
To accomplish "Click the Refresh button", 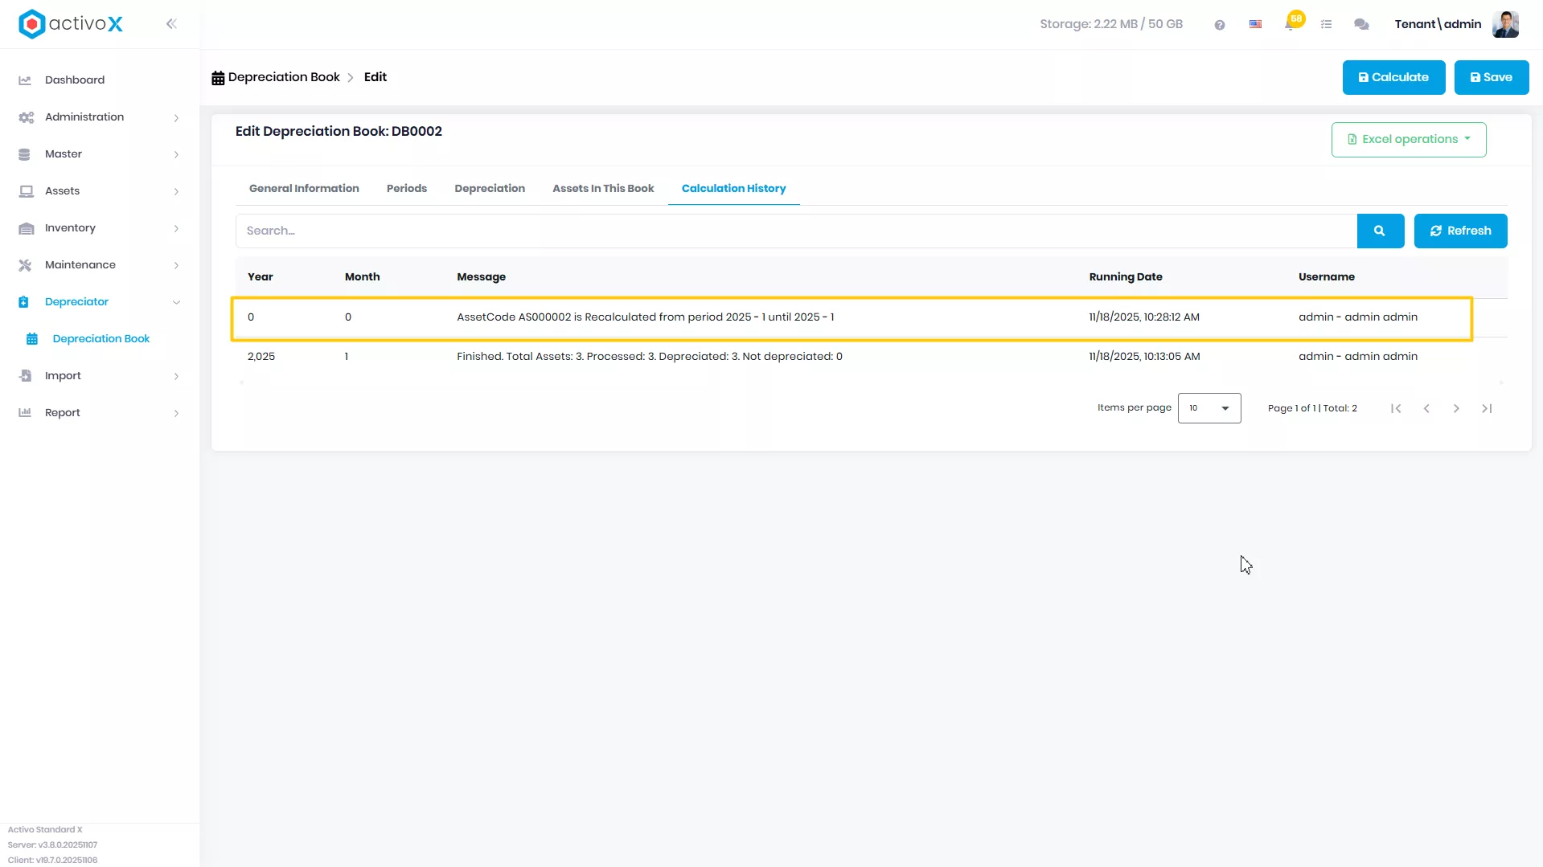I will click(1460, 231).
